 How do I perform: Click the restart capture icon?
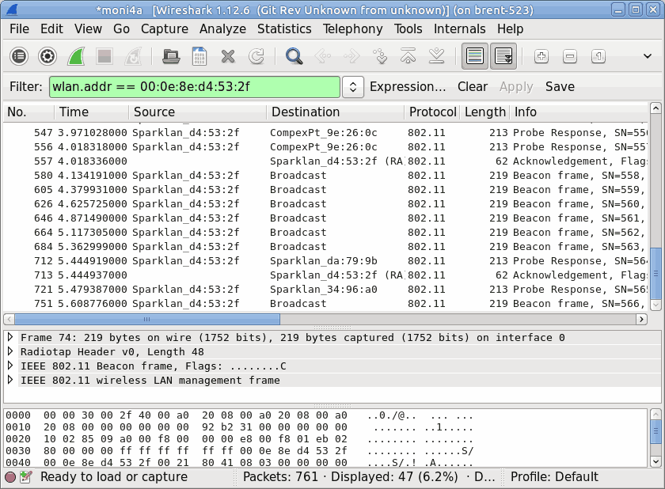click(x=133, y=56)
